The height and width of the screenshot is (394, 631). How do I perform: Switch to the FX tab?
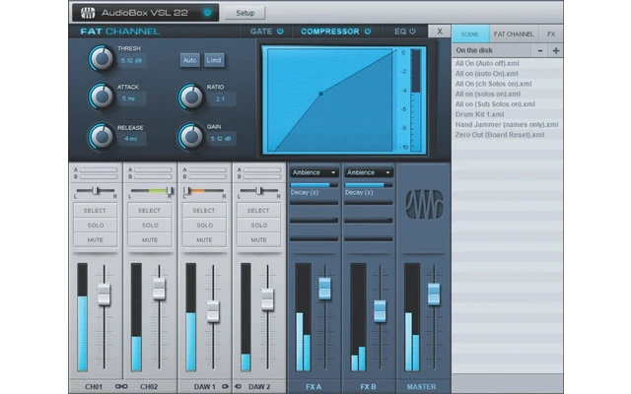(551, 34)
